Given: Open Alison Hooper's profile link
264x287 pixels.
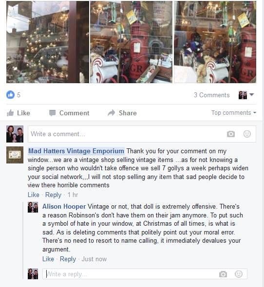Looking at the screenshot, I should [64, 206].
